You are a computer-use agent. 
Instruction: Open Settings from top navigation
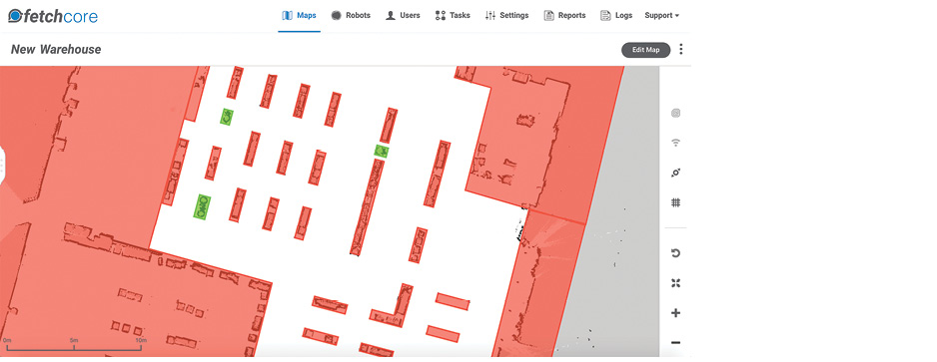pyautogui.click(x=506, y=16)
